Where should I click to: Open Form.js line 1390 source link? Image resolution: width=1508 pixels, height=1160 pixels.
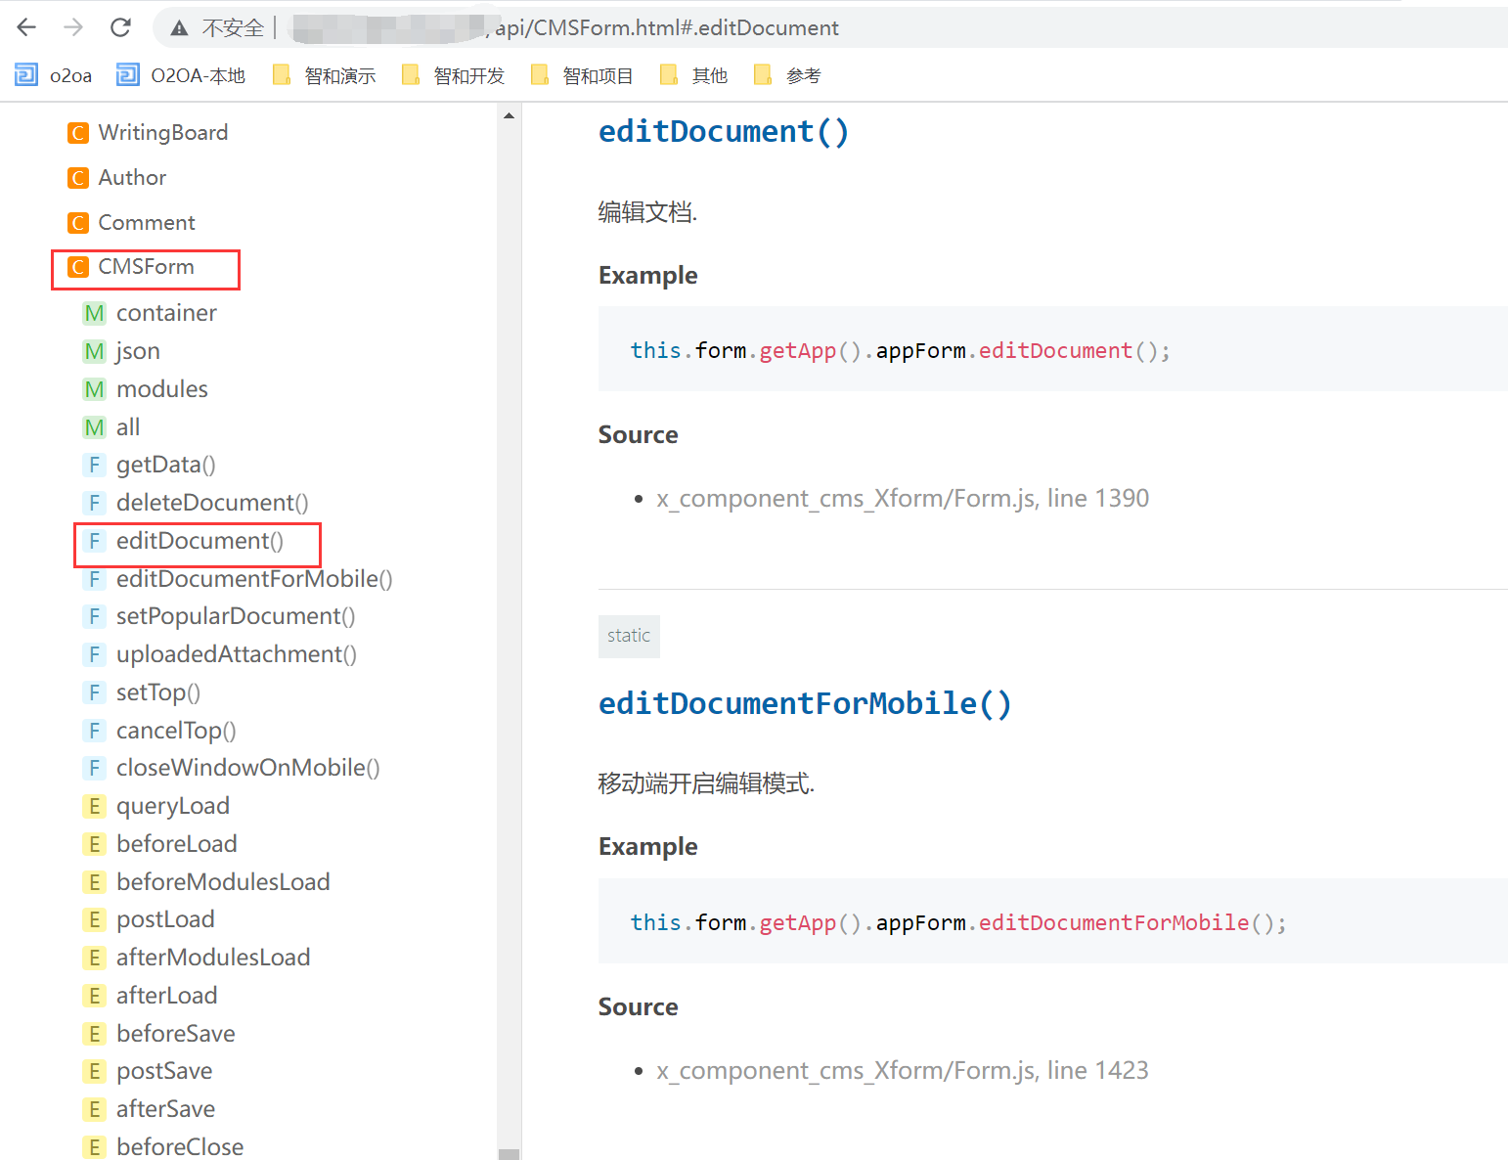click(902, 499)
